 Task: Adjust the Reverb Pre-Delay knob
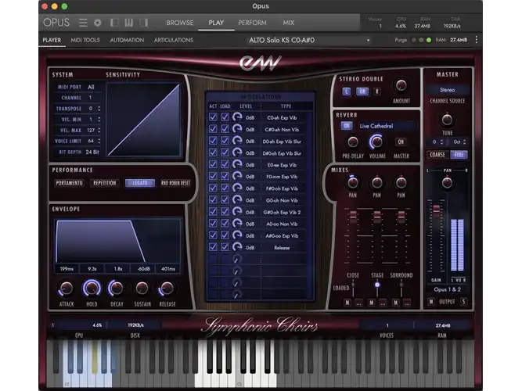click(x=353, y=142)
